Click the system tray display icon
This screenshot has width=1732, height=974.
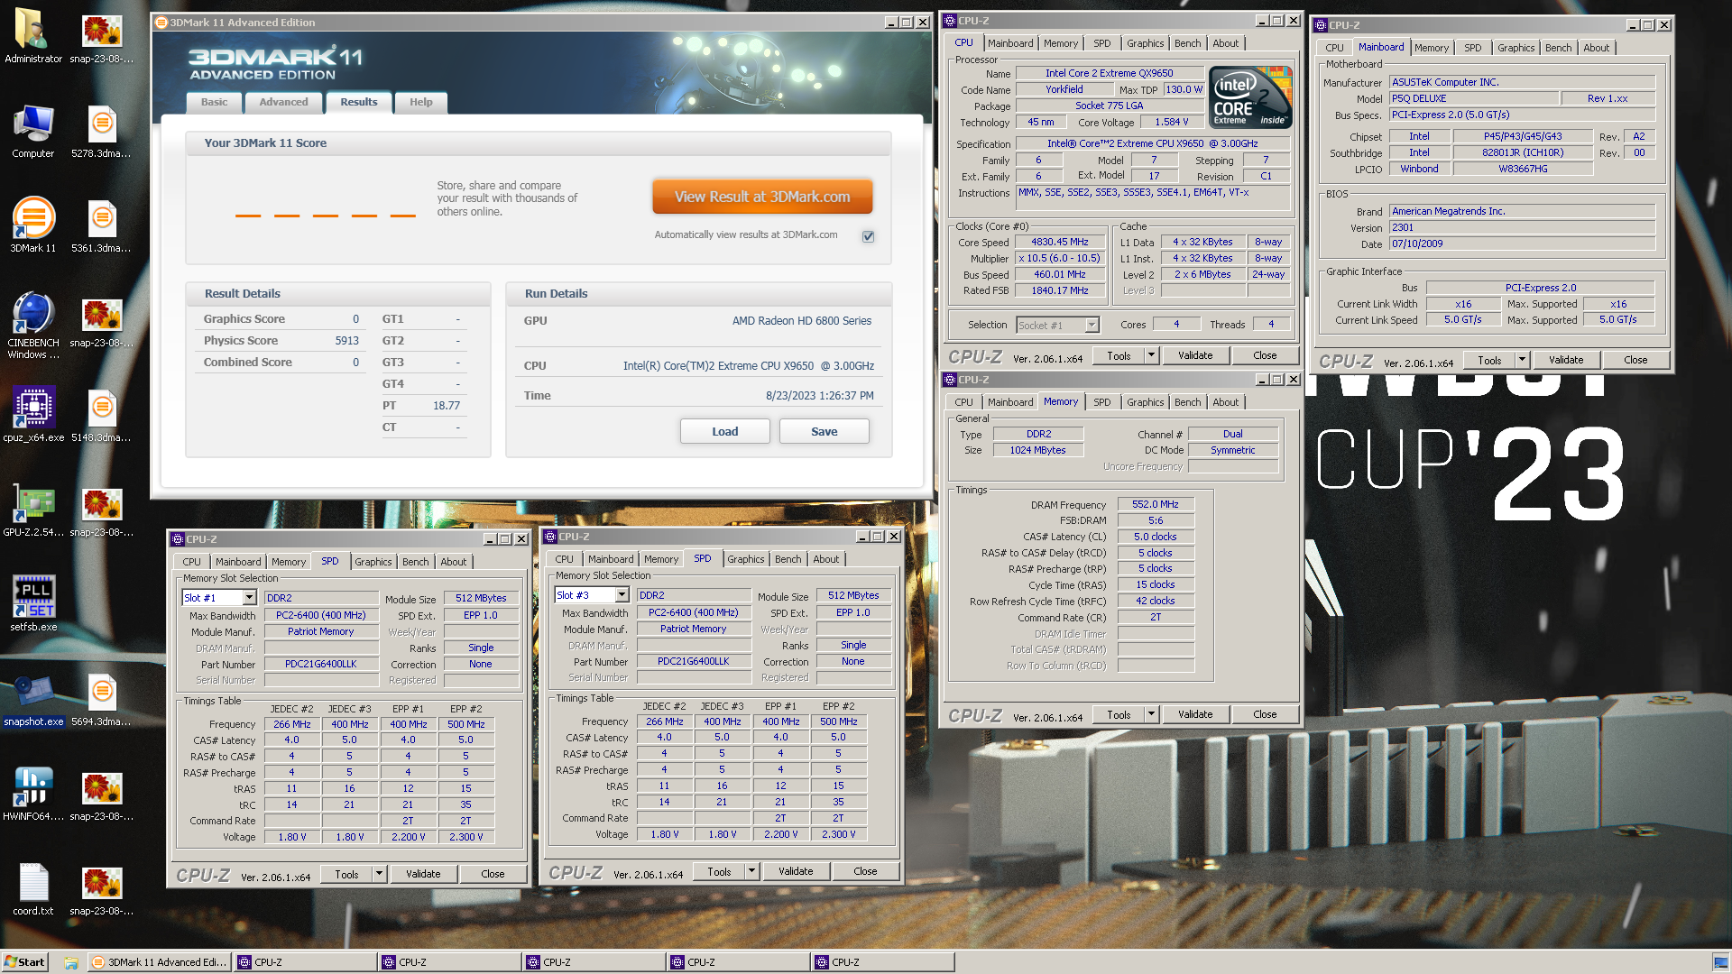point(1719,962)
